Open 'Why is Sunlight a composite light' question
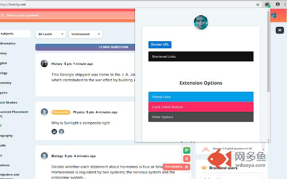The width and height of the screenshot is (287, 179). tap(81, 123)
